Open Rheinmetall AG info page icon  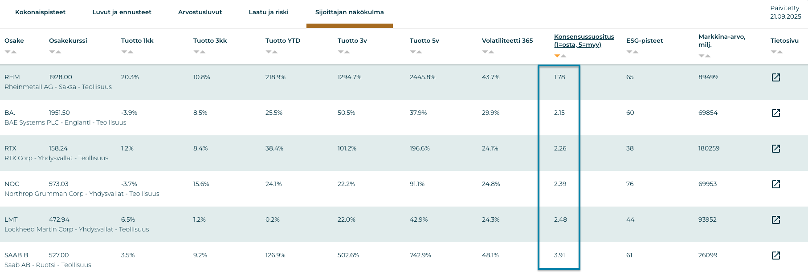tap(775, 77)
